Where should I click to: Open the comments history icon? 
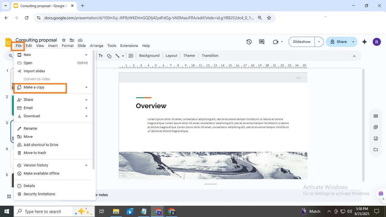click(x=262, y=42)
